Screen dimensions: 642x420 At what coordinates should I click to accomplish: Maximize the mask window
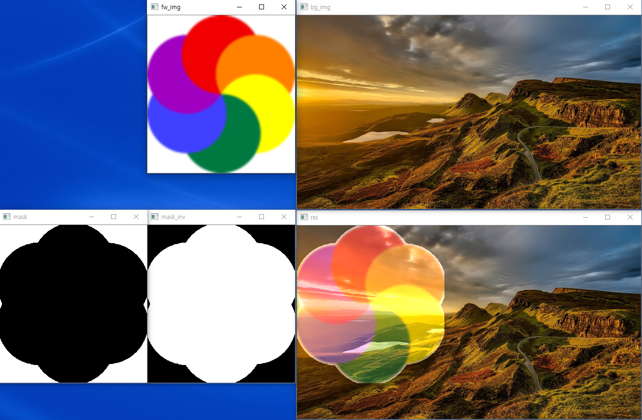tap(114, 217)
